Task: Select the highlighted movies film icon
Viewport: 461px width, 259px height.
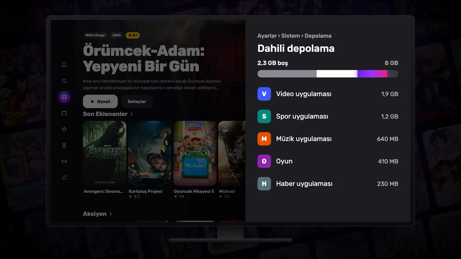Action: pos(64,97)
